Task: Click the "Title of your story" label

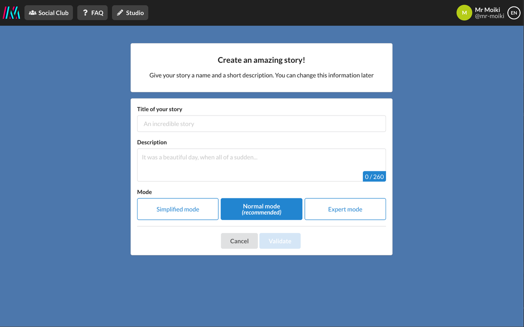Action: 159,109
